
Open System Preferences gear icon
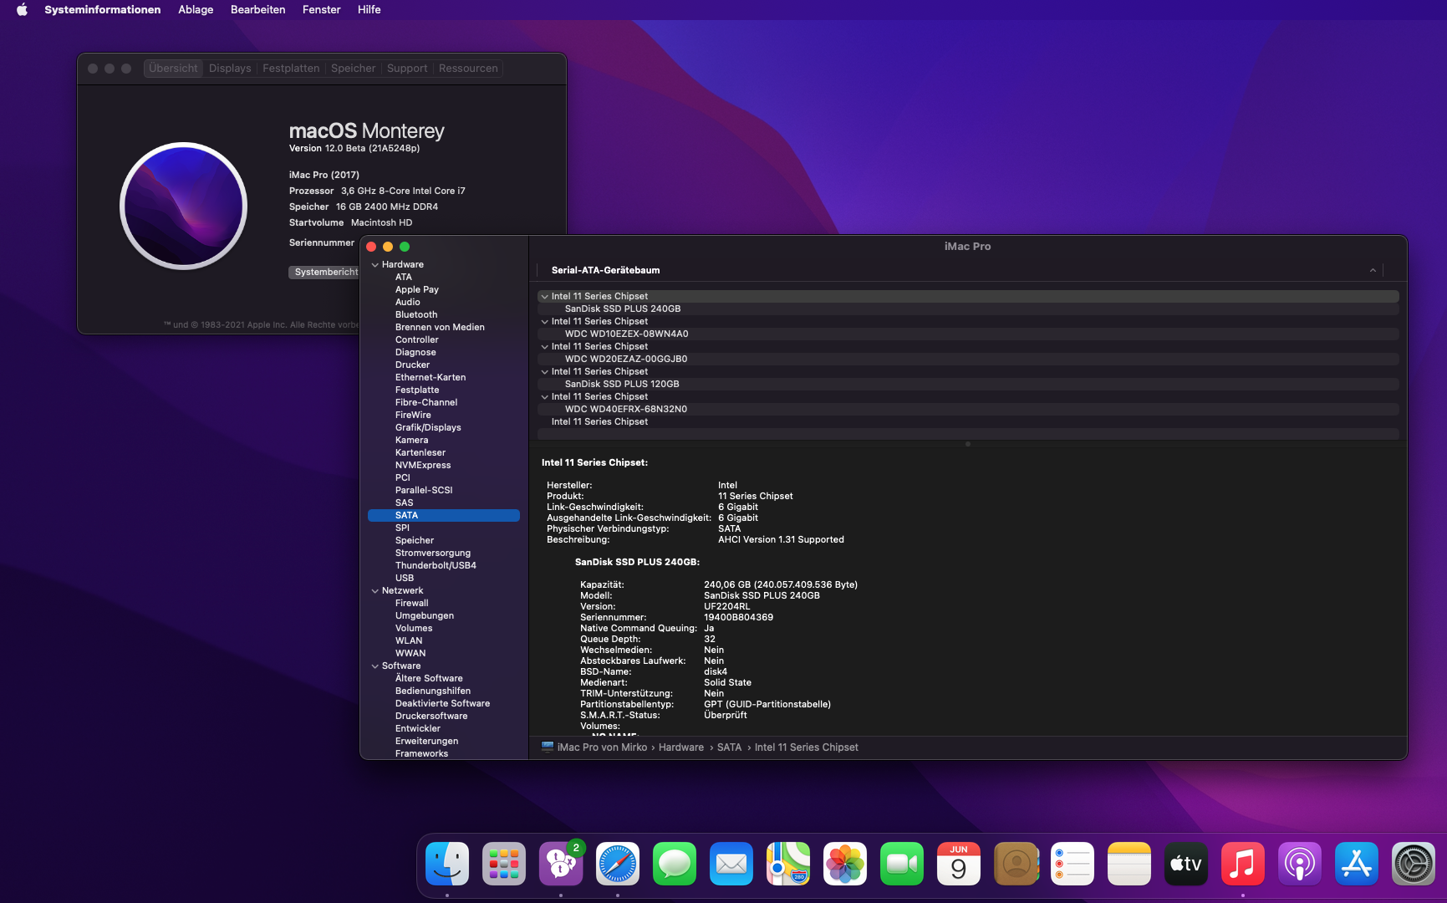click(1414, 864)
